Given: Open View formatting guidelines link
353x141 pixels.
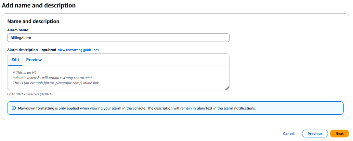Looking at the screenshot, I should [78, 50].
